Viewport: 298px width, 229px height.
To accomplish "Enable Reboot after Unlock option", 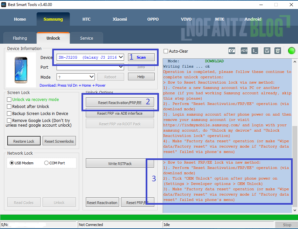I will click(9, 106).
